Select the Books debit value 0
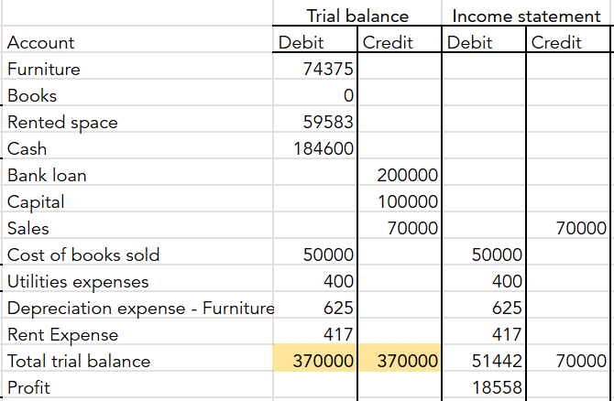The height and width of the screenshot is (401, 614). coord(315,92)
